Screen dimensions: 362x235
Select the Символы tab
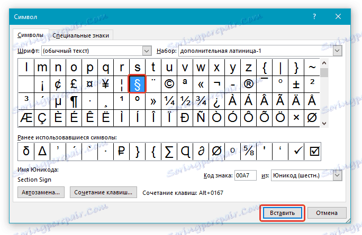click(31, 35)
